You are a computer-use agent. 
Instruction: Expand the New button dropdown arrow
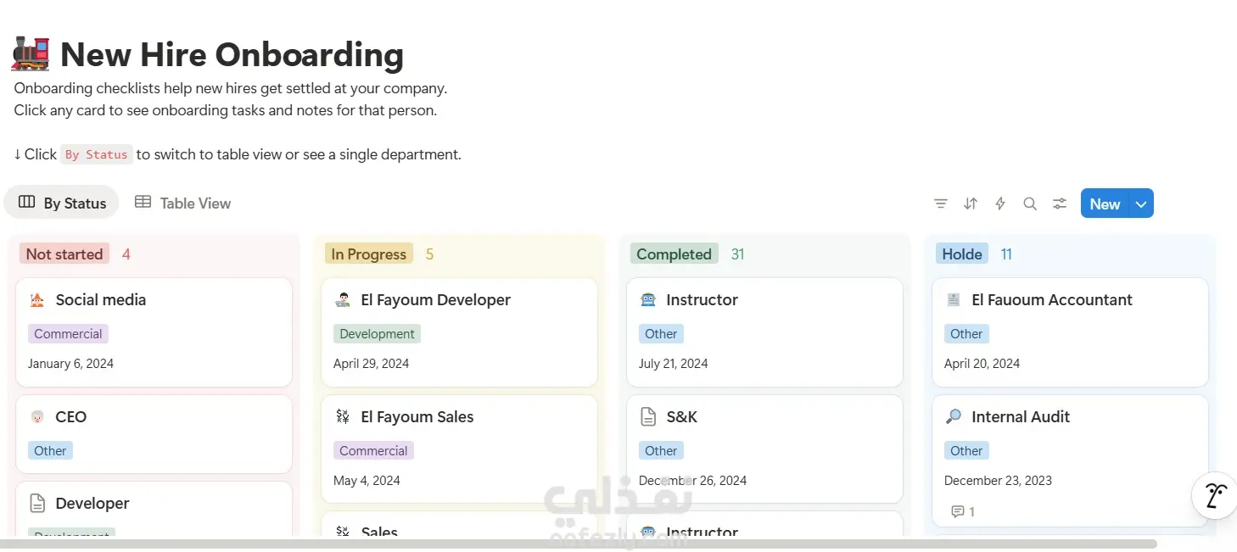coord(1141,204)
